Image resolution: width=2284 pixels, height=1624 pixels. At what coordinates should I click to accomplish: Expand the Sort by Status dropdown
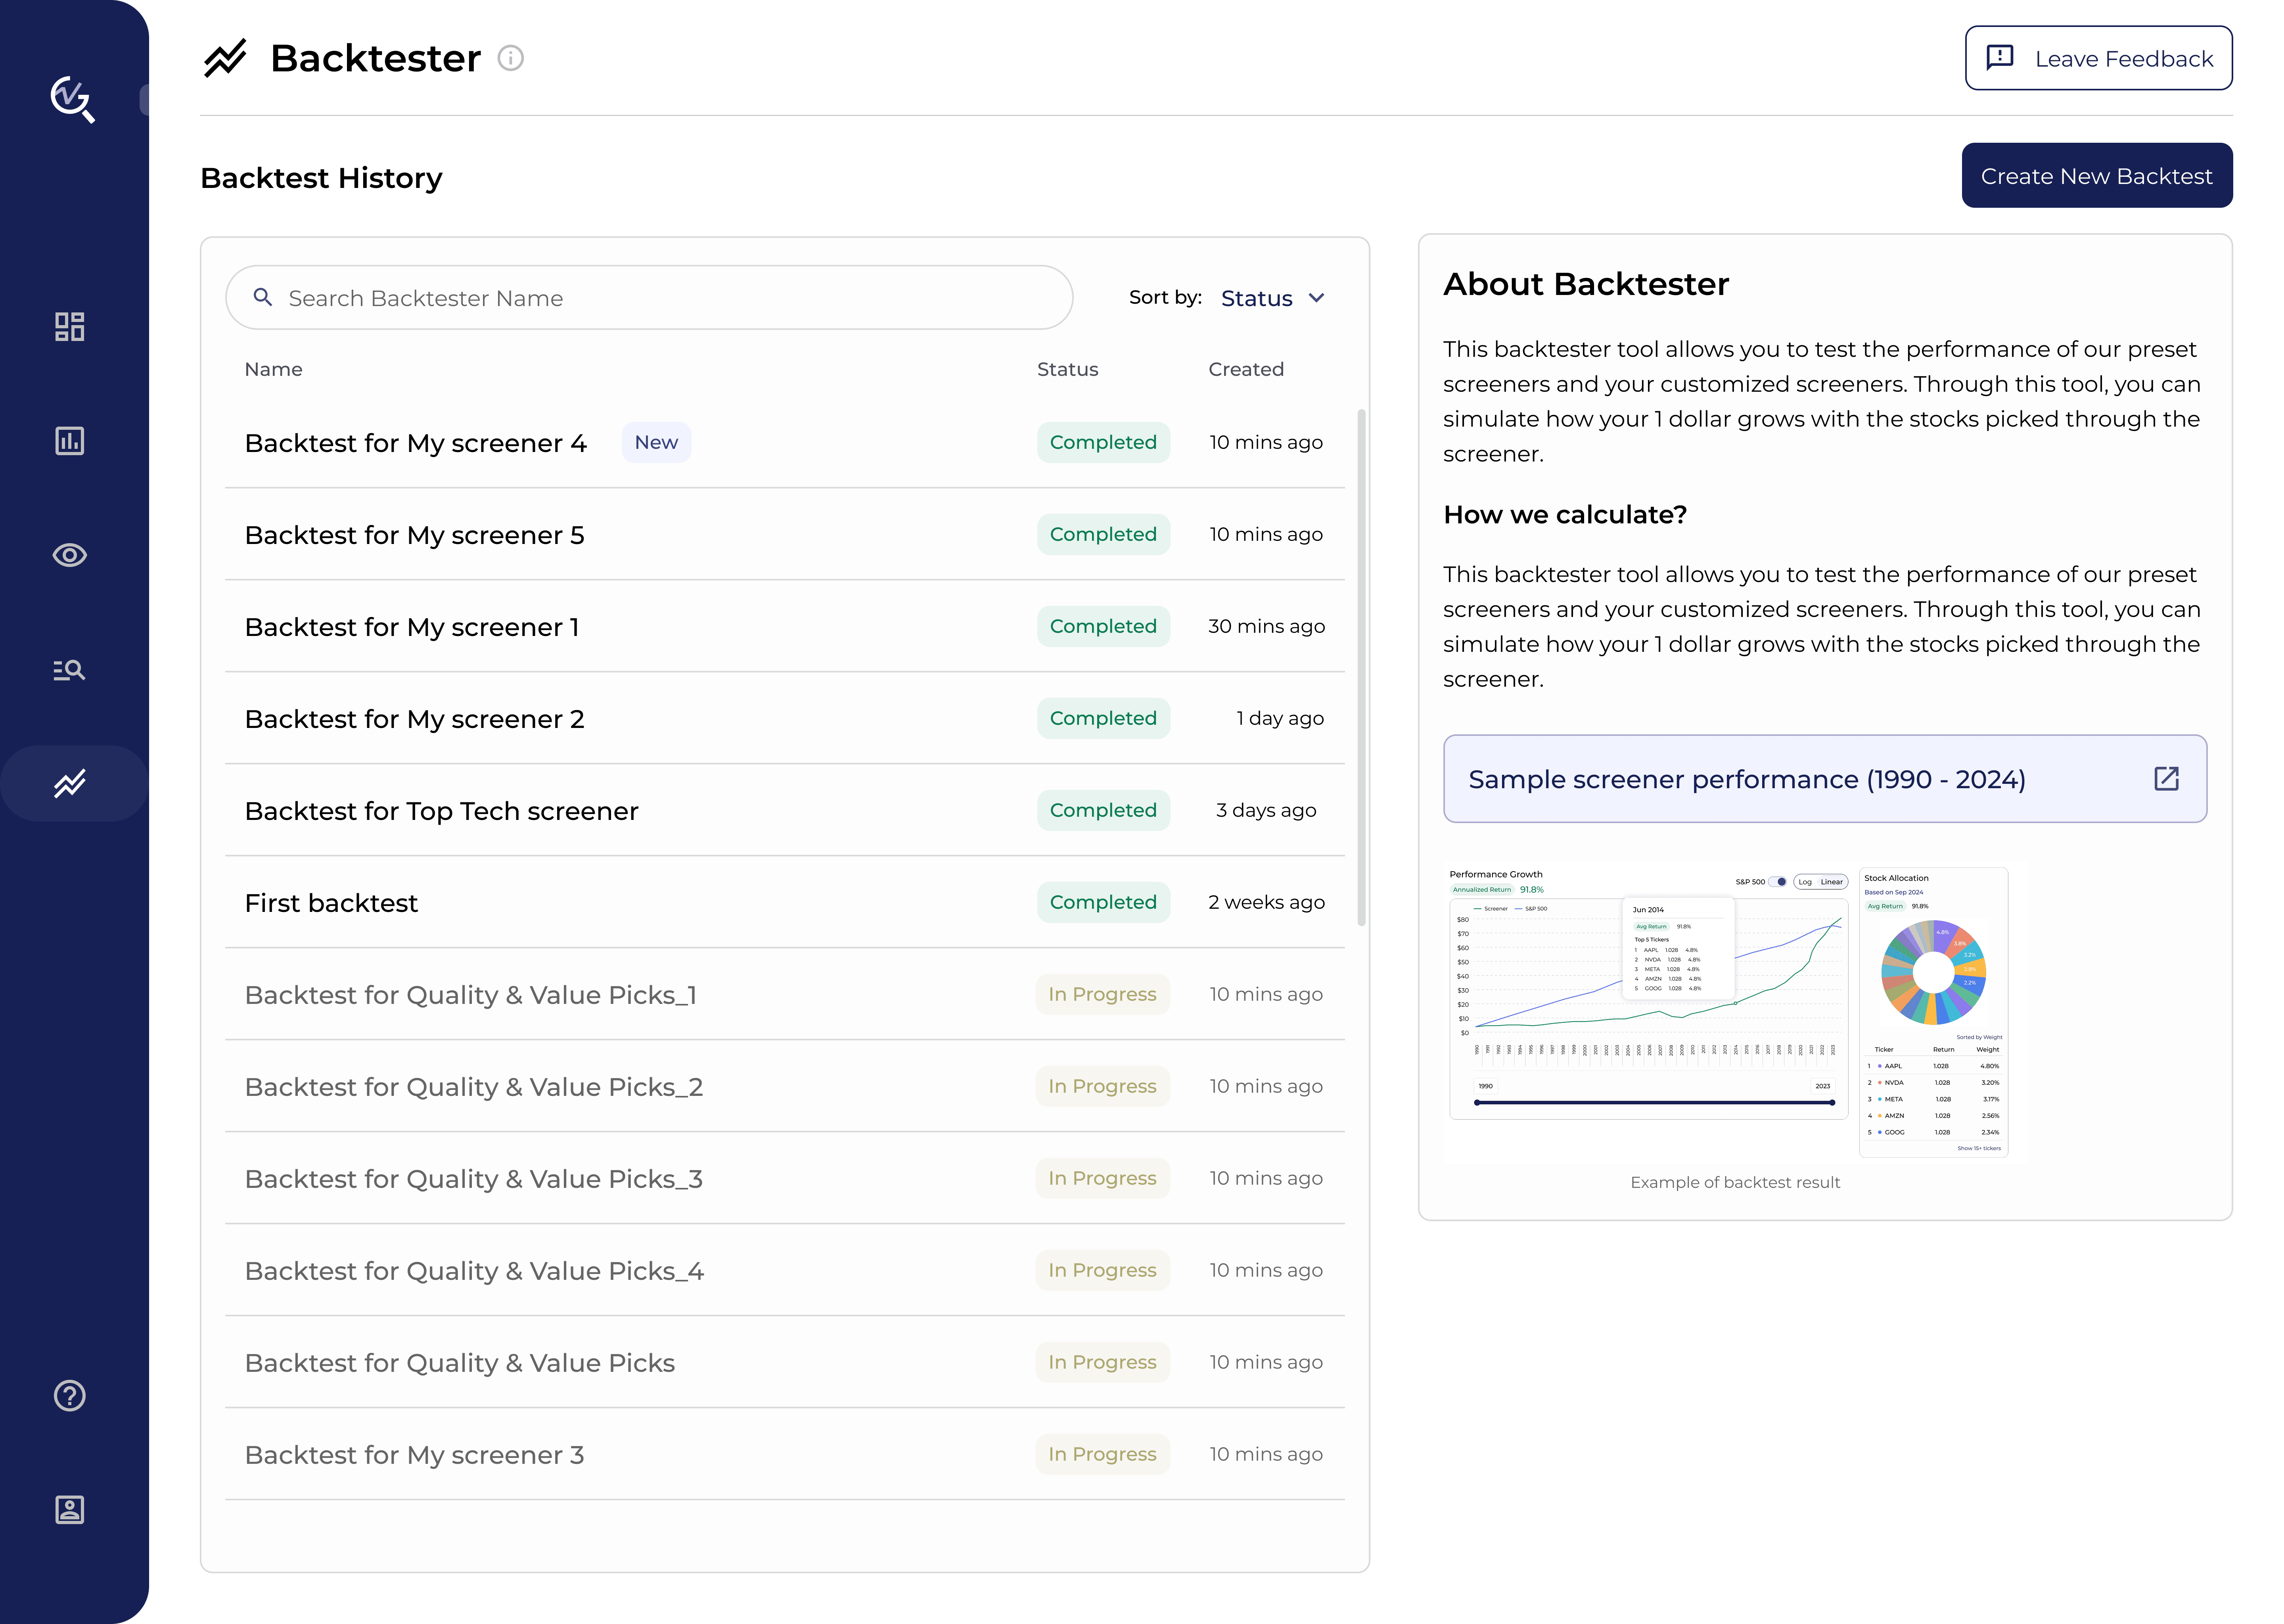pyautogui.click(x=1257, y=298)
